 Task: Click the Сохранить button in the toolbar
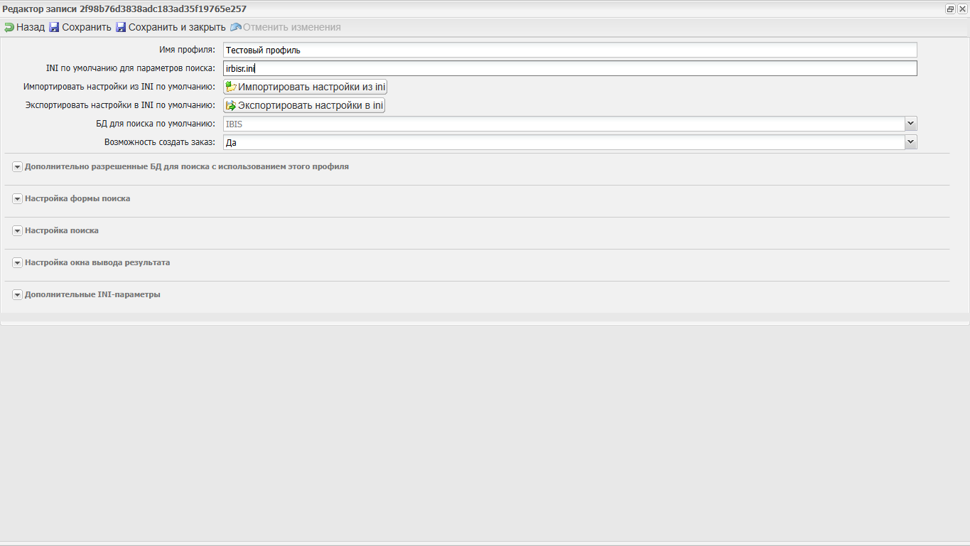tap(80, 28)
